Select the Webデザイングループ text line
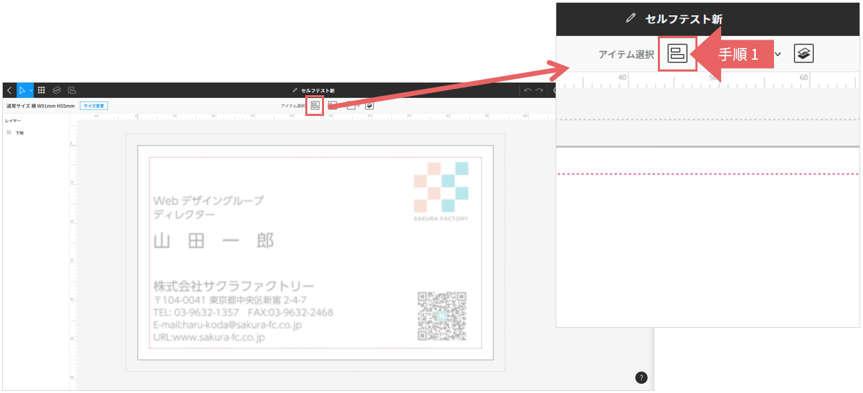863x393 pixels. pos(209,201)
